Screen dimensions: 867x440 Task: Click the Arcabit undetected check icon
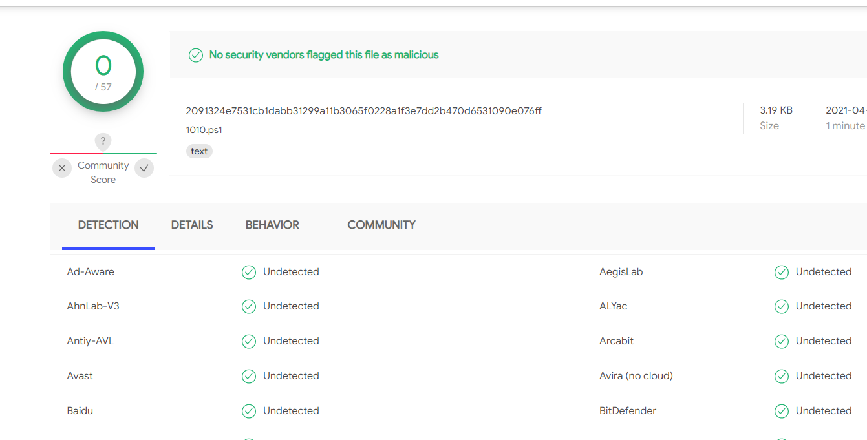click(782, 341)
